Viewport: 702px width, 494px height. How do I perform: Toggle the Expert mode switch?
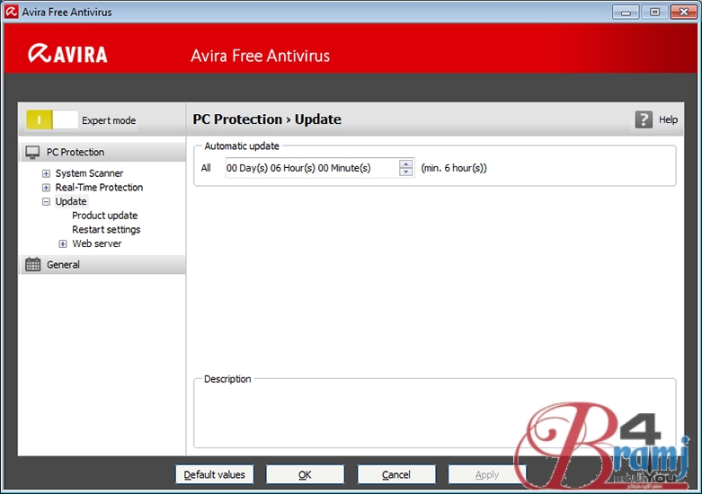tap(52, 120)
